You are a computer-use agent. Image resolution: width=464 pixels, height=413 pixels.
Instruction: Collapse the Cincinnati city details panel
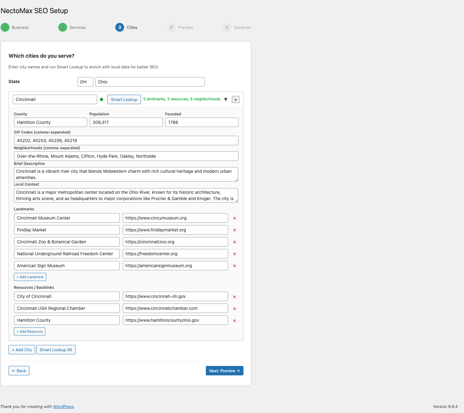click(226, 99)
